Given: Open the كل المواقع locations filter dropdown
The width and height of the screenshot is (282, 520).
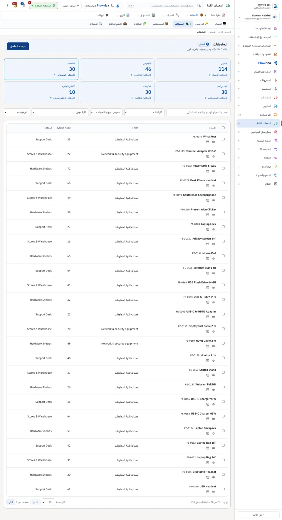Looking at the screenshot, I should [60, 112].
